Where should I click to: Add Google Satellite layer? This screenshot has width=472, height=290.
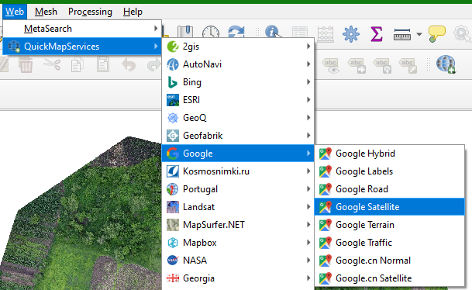pos(390,207)
